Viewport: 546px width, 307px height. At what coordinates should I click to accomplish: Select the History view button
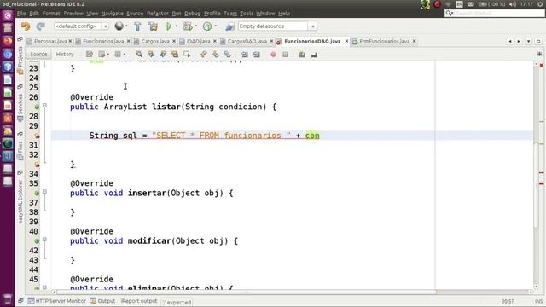[65, 55]
